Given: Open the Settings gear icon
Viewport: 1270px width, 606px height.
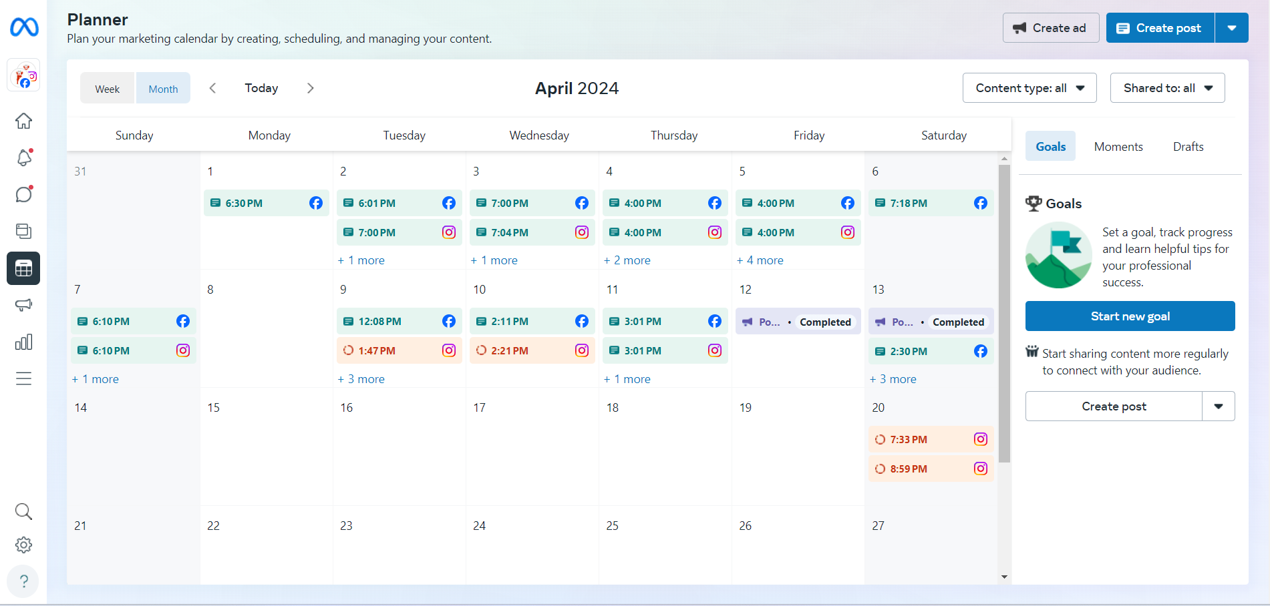Looking at the screenshot, I should coord(23,545).
